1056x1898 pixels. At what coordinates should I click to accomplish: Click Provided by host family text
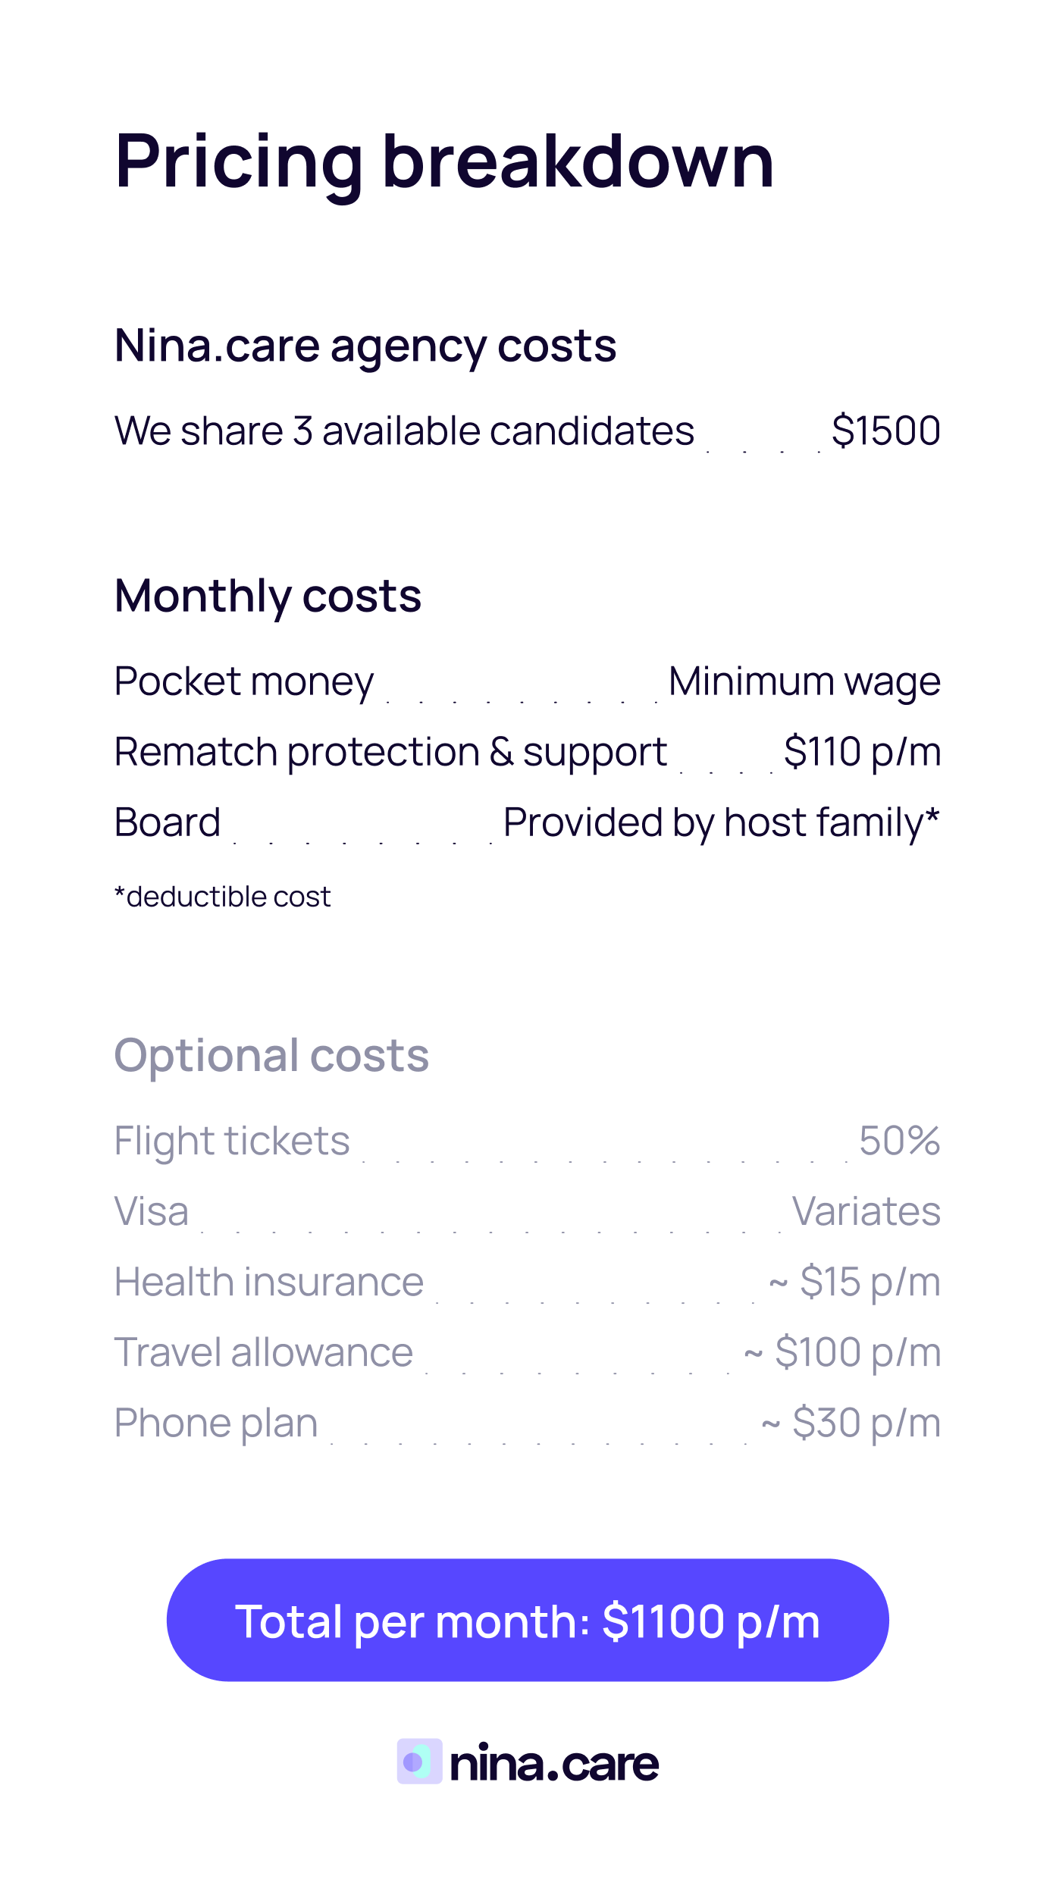(721, 822)
